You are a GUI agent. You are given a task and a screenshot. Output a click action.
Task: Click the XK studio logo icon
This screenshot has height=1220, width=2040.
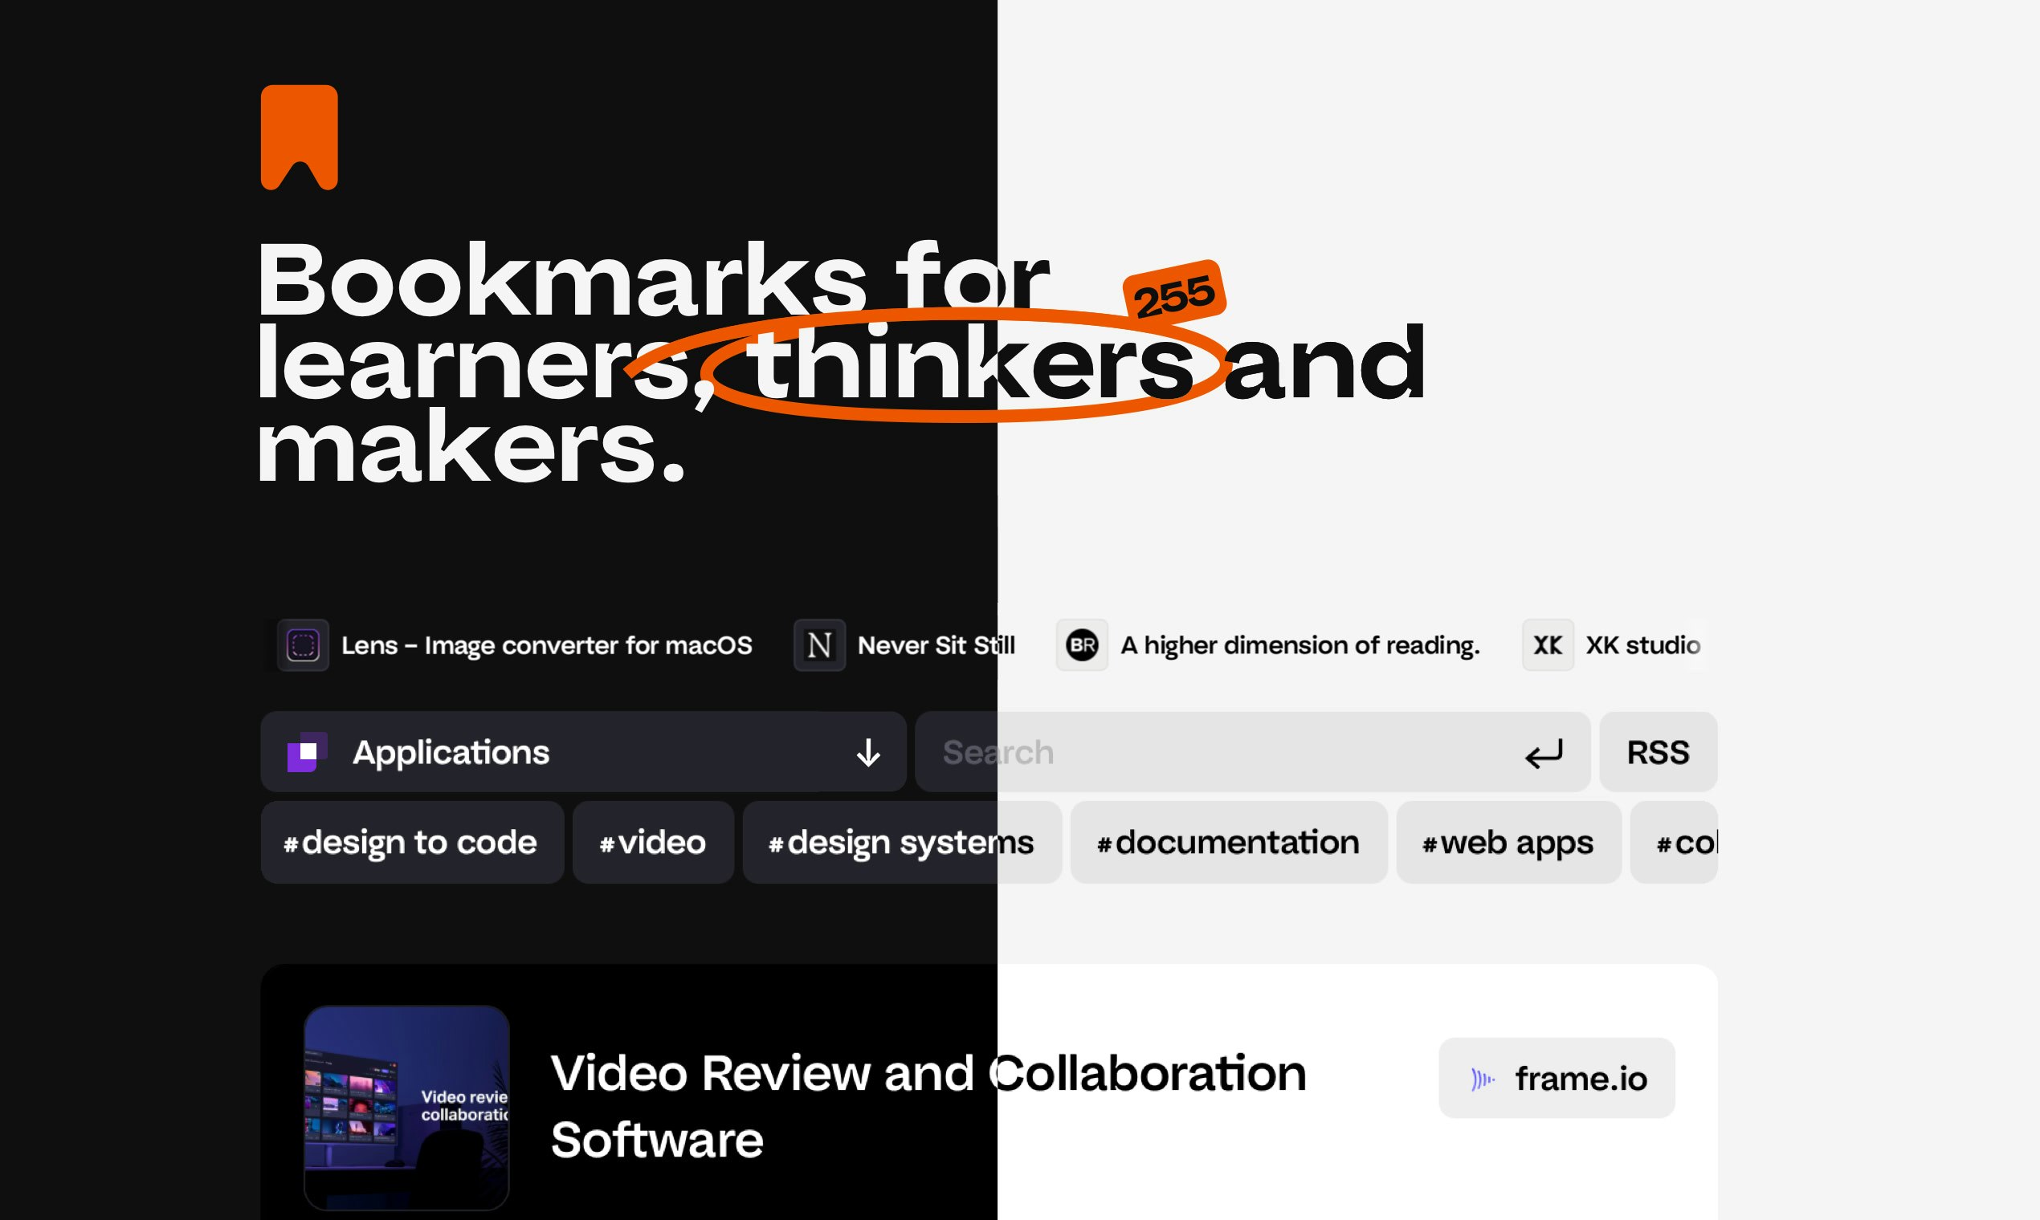[x=1548, y=645]
